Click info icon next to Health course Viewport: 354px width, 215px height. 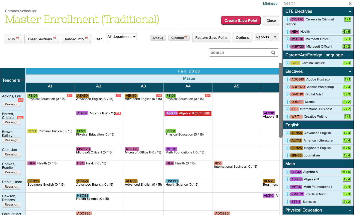coord(288,32)
